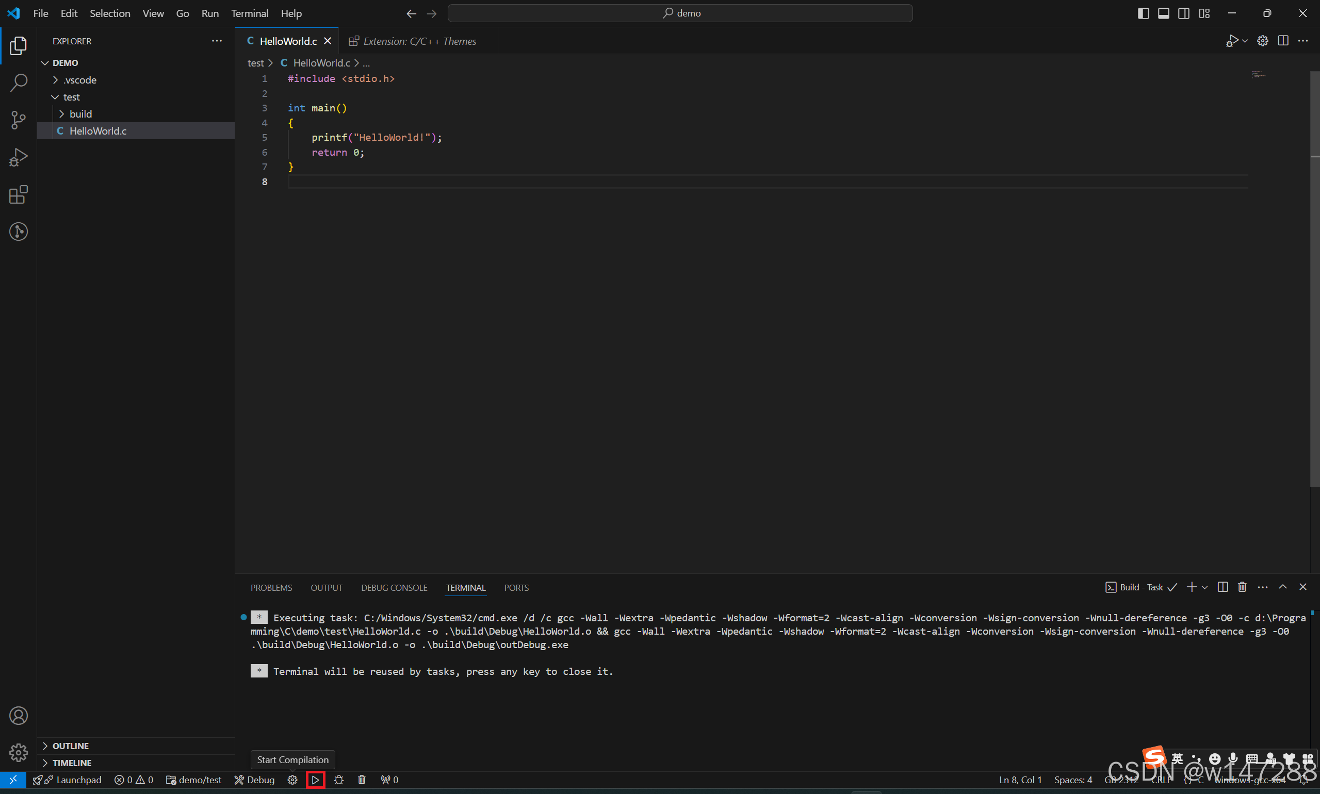
Task: Click the trash clean icon in status bar
Action: pyautogui.click(x=362, y=780)
